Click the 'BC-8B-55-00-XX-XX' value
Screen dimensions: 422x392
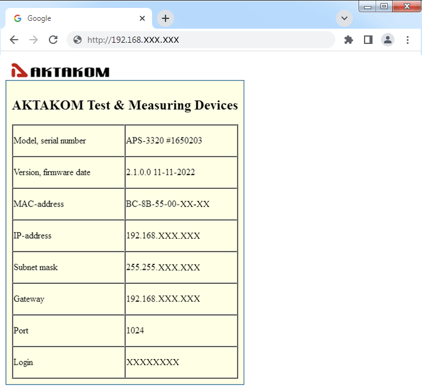pos(168,204)
